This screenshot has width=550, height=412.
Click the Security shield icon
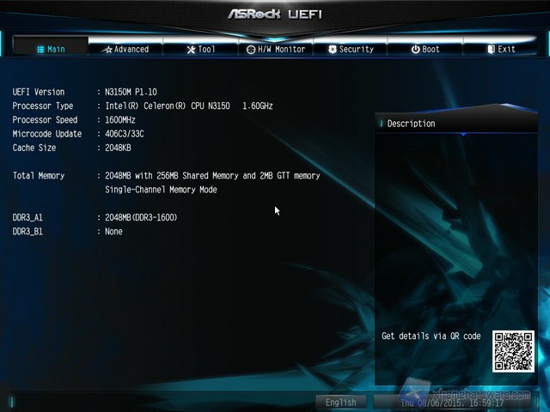(332, 50)
